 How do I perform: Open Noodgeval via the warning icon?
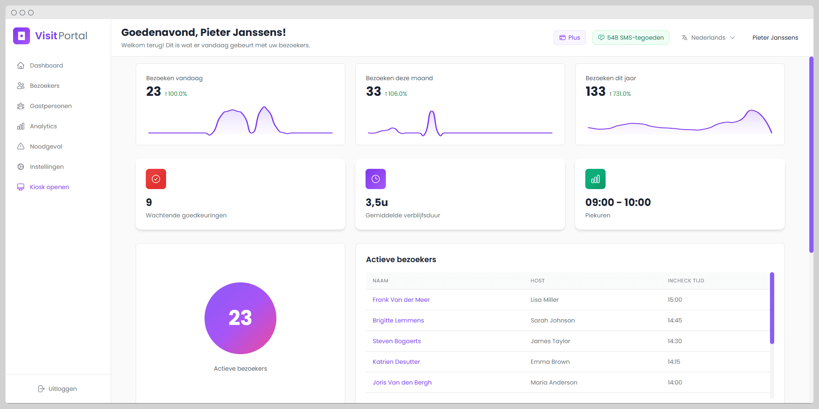click(21, 146)
